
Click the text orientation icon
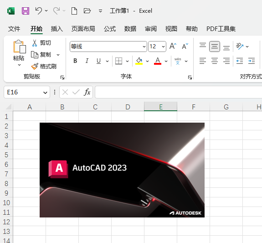point(240,47)
